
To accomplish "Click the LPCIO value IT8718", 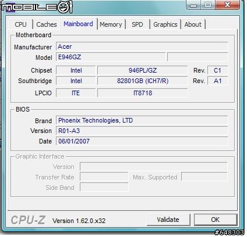I will coord(143,93).
